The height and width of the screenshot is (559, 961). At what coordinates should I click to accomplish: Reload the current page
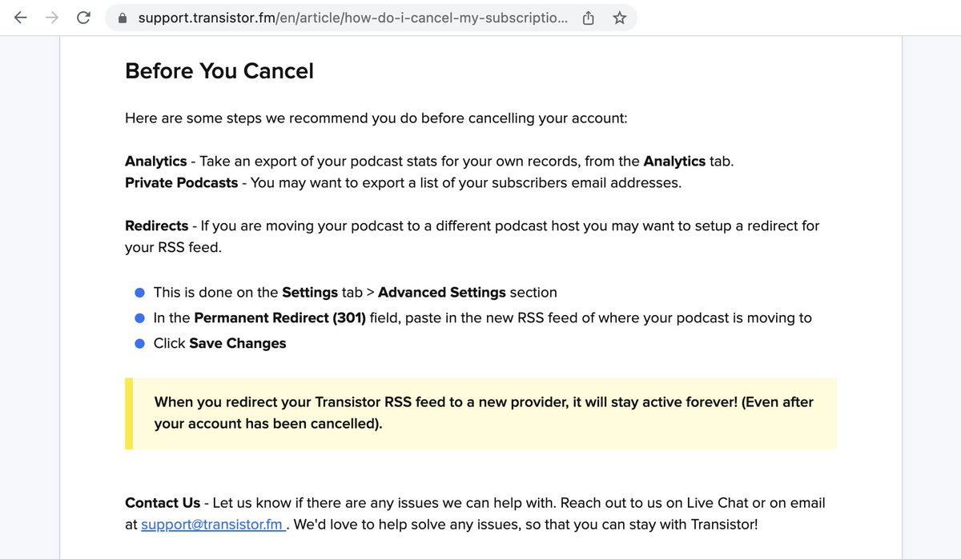click(83, 18)
